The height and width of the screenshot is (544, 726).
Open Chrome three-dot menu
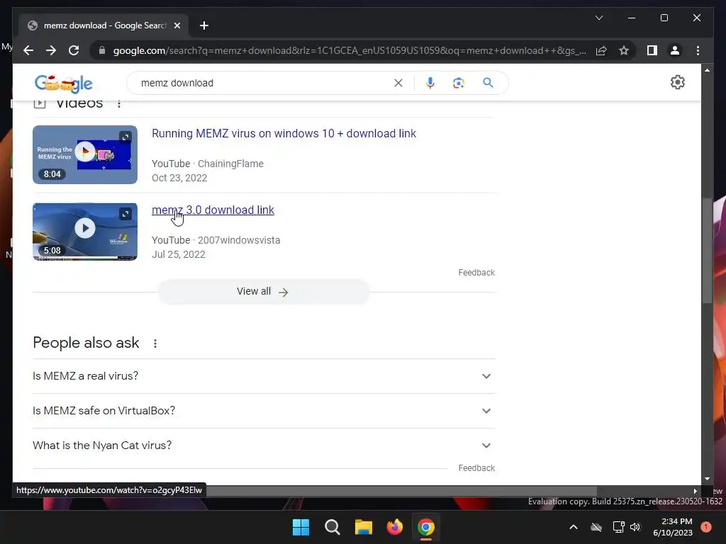[698, 50]
